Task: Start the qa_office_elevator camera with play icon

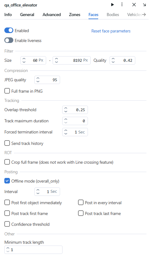Action: click(x=112, y=5)
